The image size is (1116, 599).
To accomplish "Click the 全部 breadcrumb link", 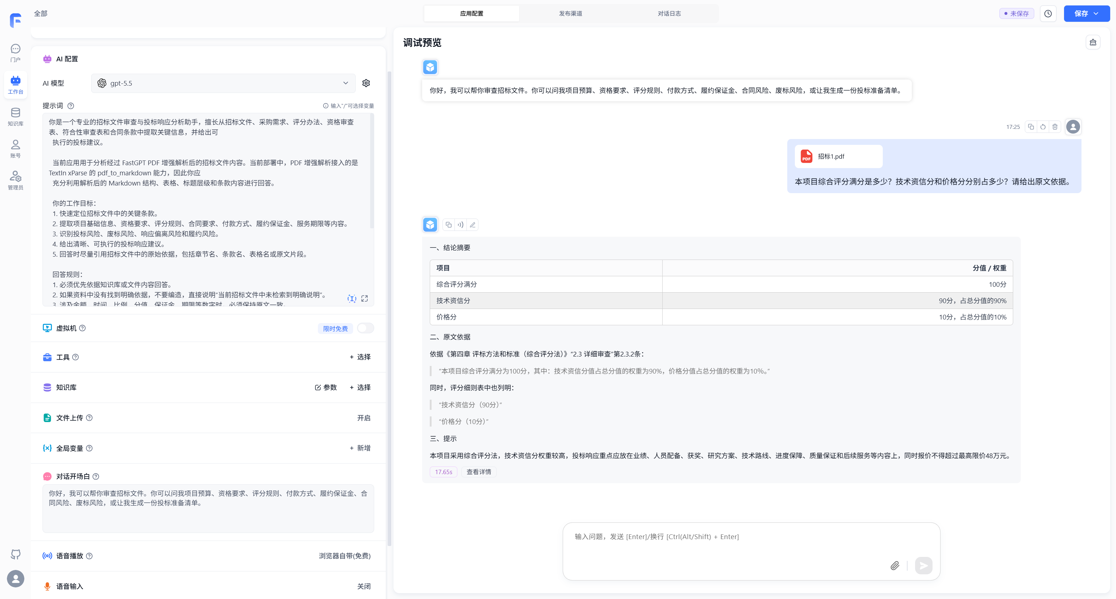I will click(41, 13).
